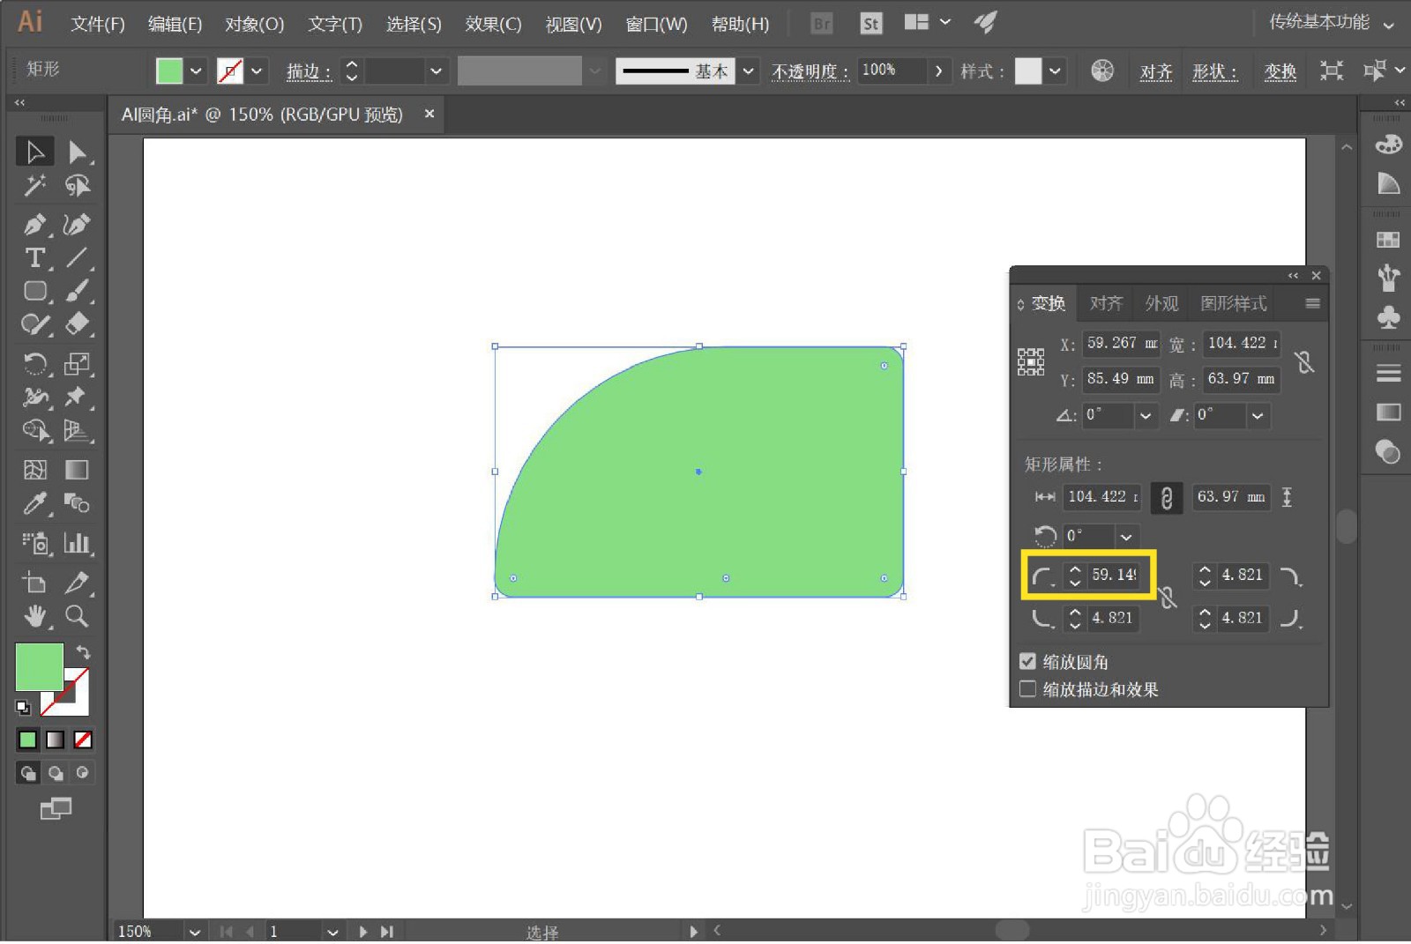Set fill to None in toolbox
Viewport: 1411px width, 944px height.
tap(83, 740)
